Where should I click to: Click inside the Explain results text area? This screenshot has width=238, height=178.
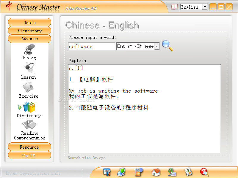point(144,109)
